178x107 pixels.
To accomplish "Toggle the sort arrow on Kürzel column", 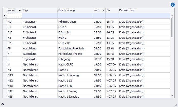I will click(x=20, y=10).
